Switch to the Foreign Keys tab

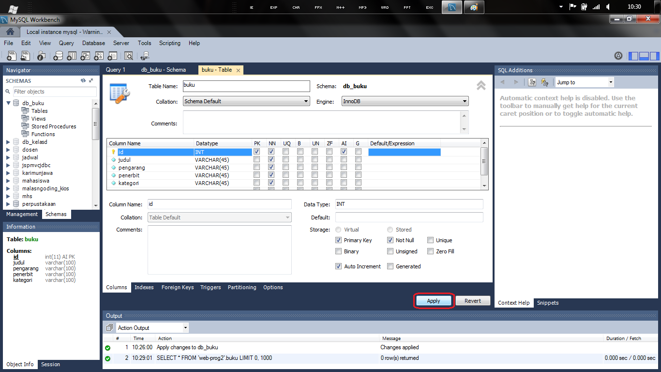(x=178, y=287)
